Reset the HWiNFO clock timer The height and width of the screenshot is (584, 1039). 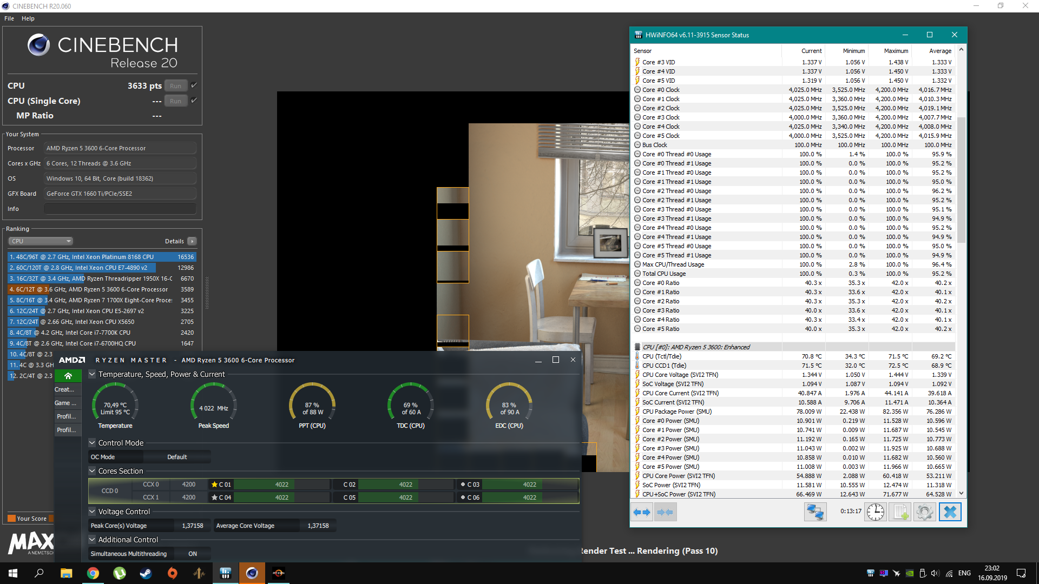point(875,512)
